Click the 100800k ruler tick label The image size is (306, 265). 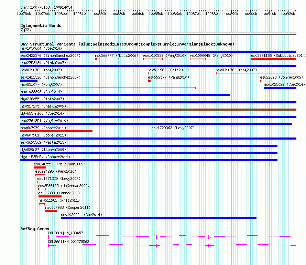(62, 14)
